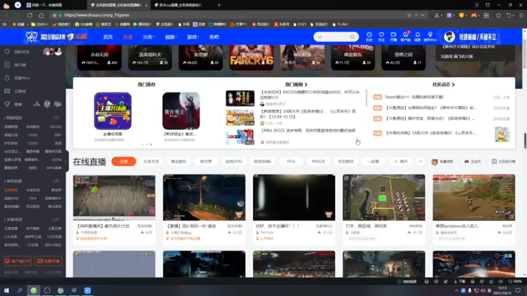Open the stream thumbnail titled 你好，技术主播好
This screenshot has height=296, width=527.
coord(294,197)
